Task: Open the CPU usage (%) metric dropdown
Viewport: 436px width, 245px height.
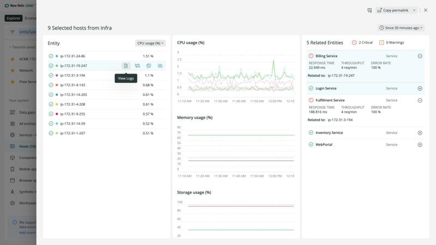Action: point(150,43)
